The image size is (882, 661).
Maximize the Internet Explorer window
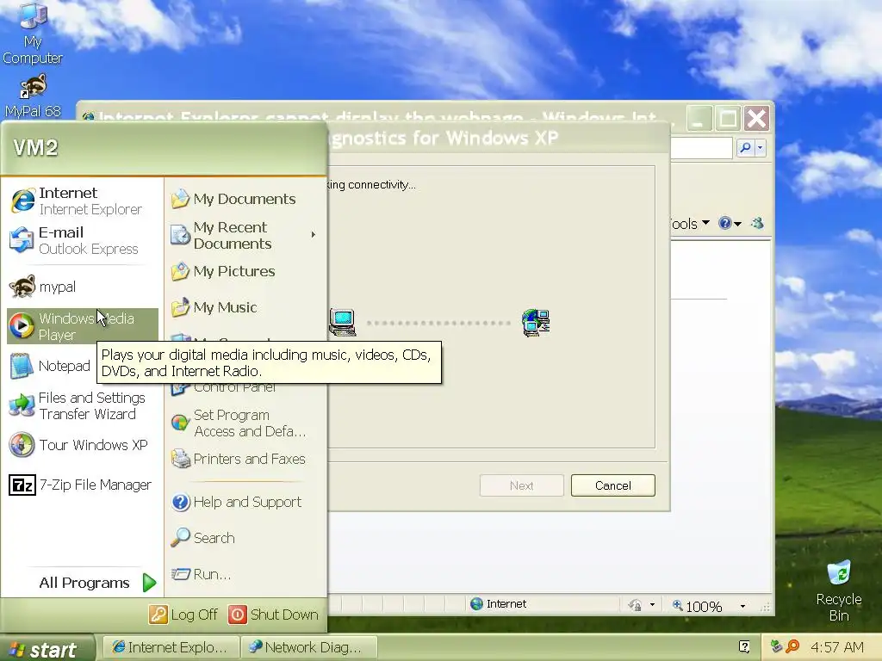[728, 119]
